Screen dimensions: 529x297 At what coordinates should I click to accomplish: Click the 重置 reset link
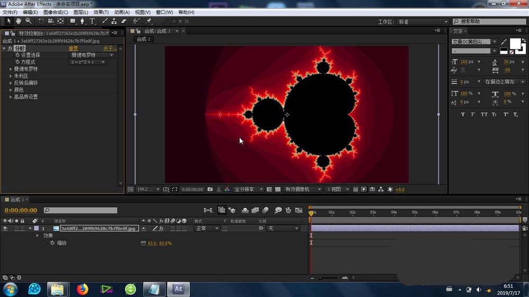[x=73, y=48]
